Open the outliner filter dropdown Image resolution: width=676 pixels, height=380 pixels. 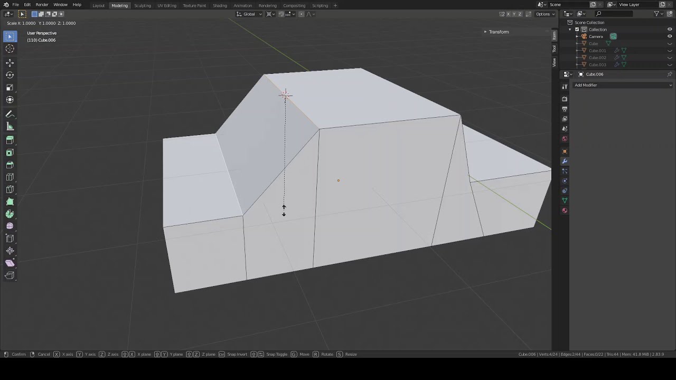click(x=659, y=14)
